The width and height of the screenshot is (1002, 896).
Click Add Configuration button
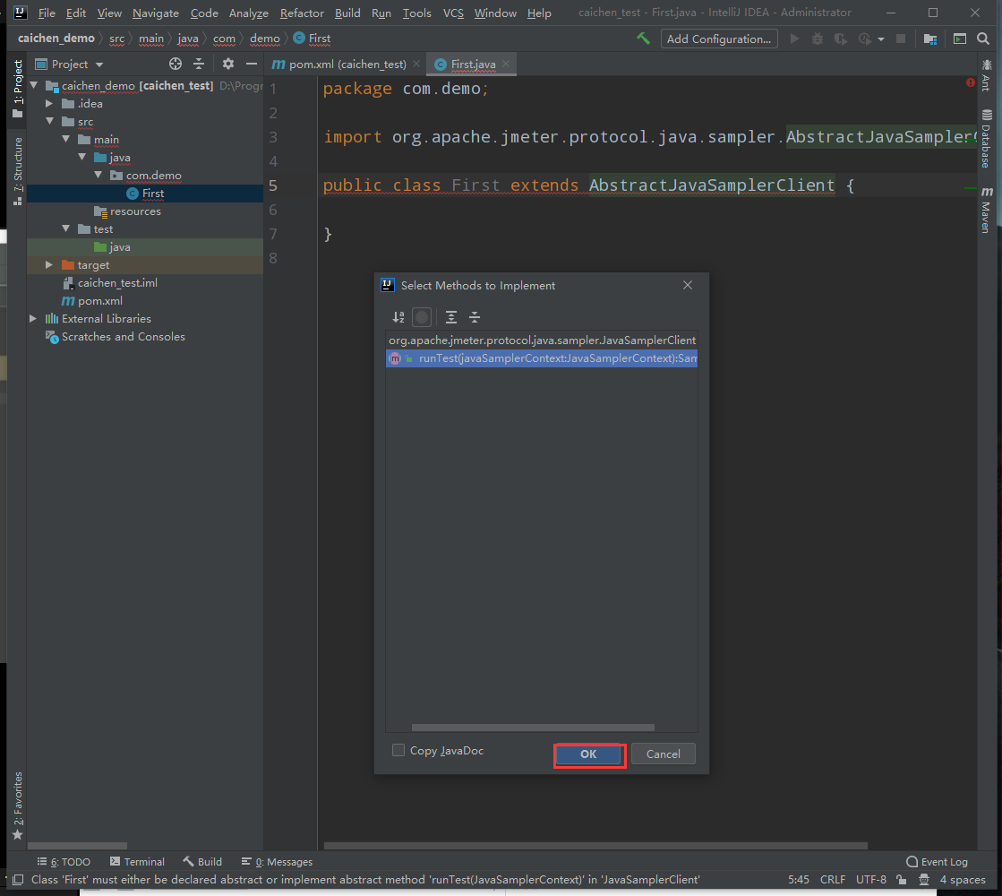click(719, 39)
